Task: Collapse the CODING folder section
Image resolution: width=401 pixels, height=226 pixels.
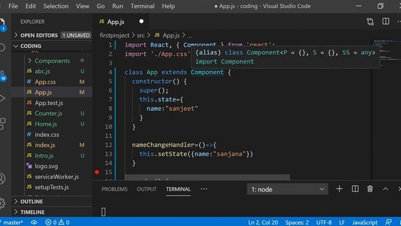Action: click(52, 46)
